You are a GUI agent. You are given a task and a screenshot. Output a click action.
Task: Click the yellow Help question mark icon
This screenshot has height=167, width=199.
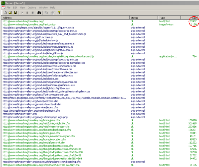[x=59, y=13]
